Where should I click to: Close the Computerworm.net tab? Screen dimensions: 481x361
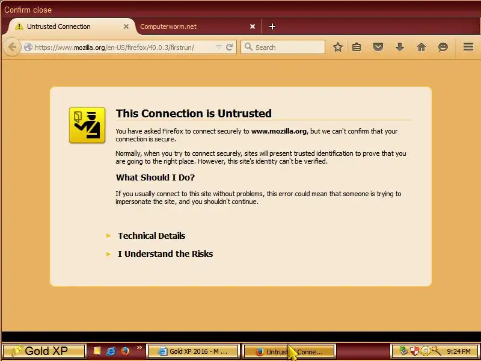click(253, 26)
